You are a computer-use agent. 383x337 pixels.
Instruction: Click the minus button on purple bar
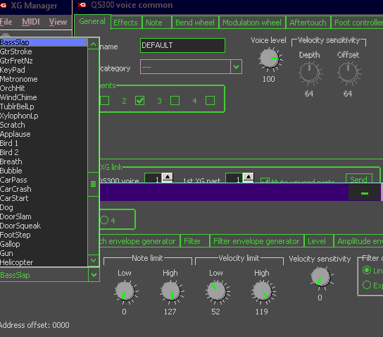[x=365, y=193]
